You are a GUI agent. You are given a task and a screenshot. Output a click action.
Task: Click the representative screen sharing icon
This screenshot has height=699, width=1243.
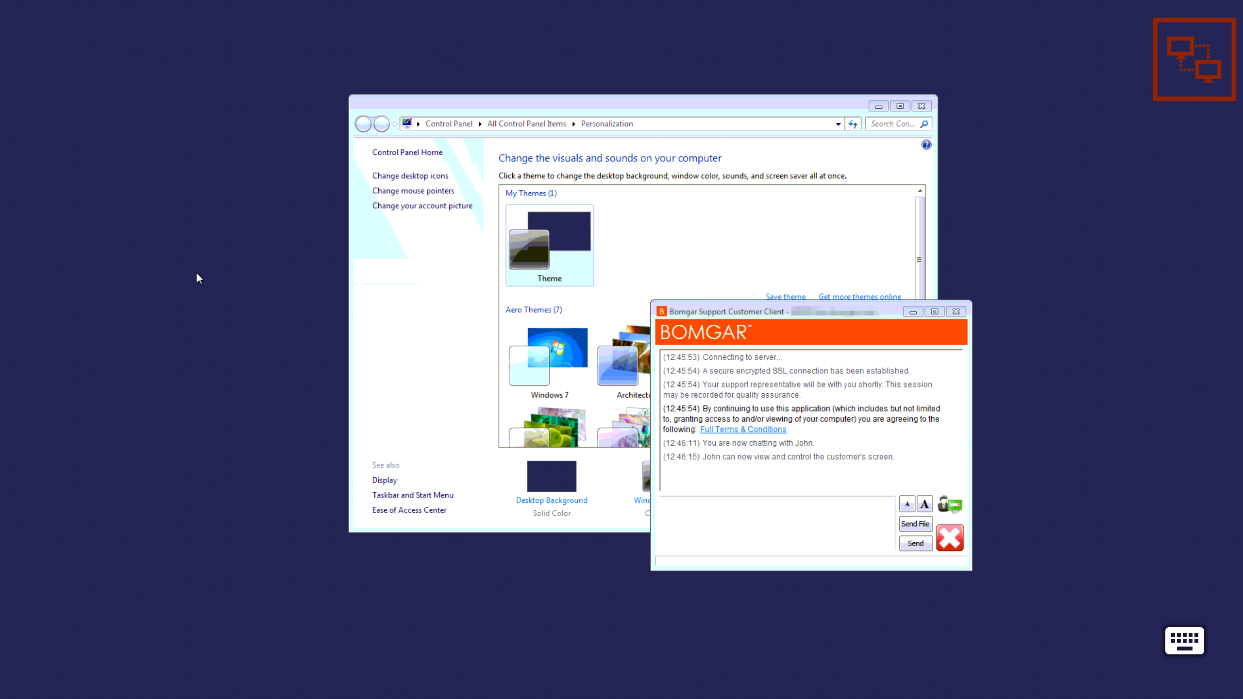pos(950,504)
